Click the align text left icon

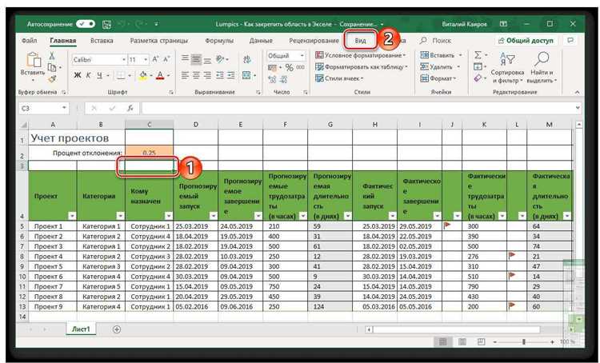186,76
